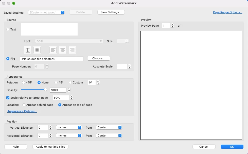This screenshot has width=248, height=154.
Task: Click Choose to select source file
Action: pyautogui.click(x=99, y=58)
